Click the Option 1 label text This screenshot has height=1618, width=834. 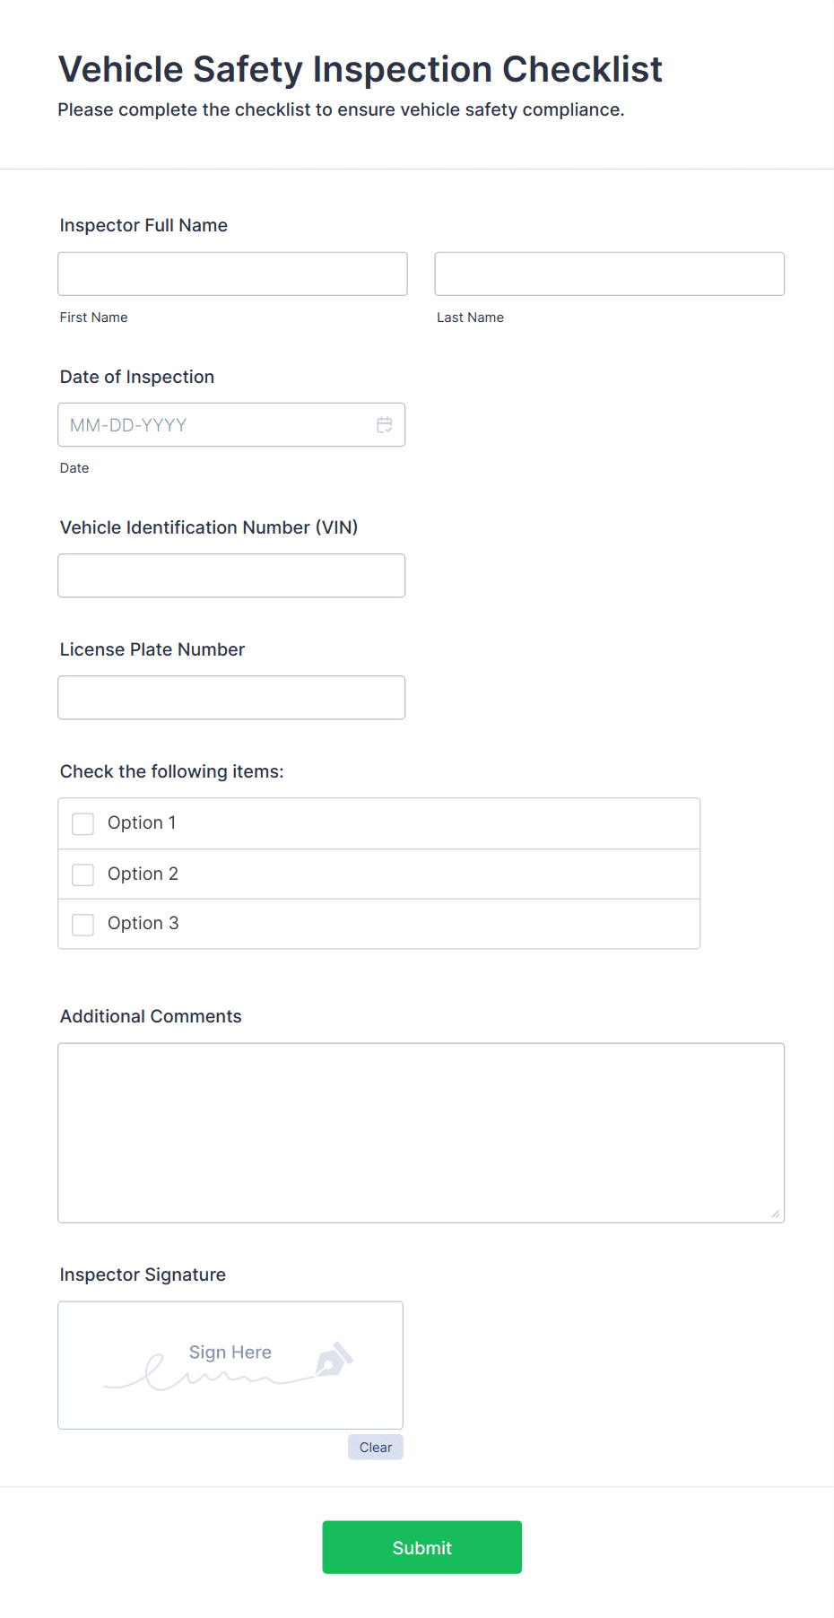coord(142,822)
